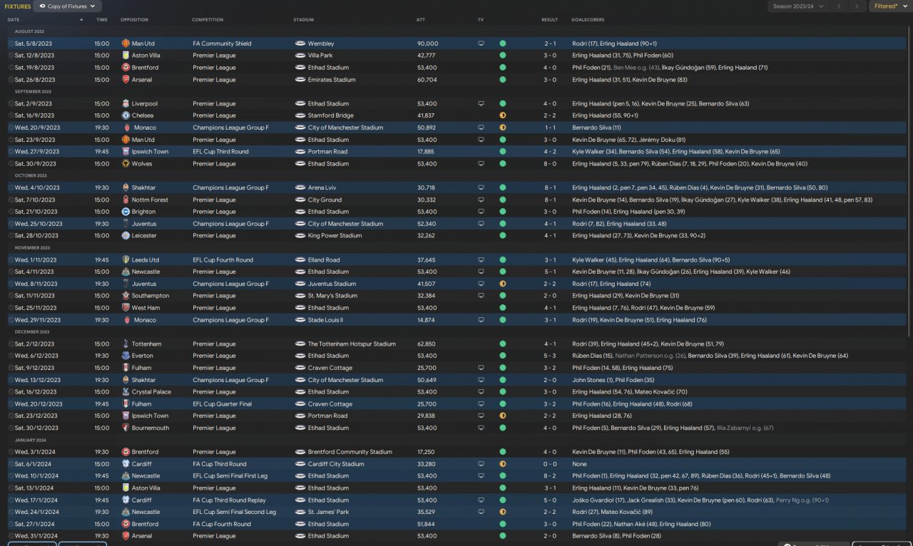Sort by the Competition column header

point(208,19)
